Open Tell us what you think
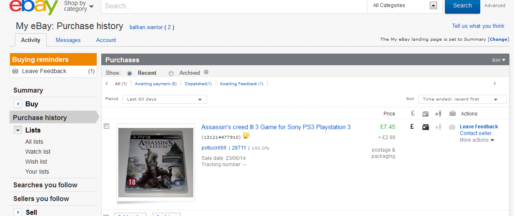The image size is (514, 216). click(x=478, y=26)
